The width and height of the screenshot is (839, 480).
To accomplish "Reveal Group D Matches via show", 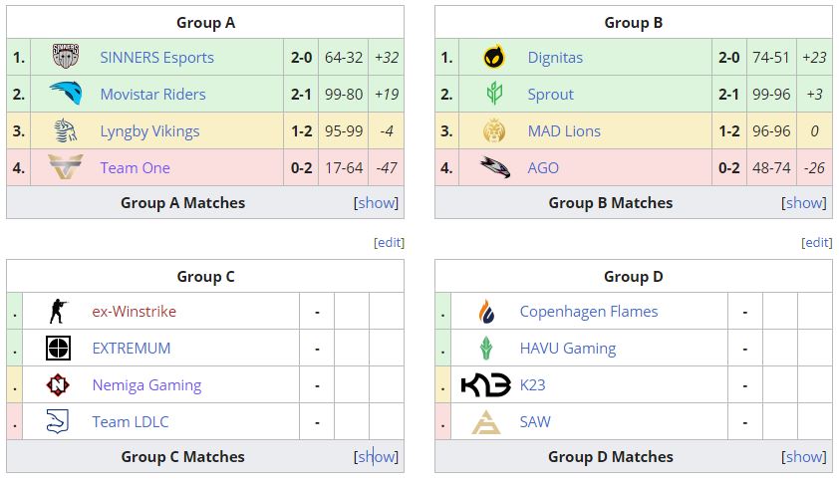I will point(804,457).
